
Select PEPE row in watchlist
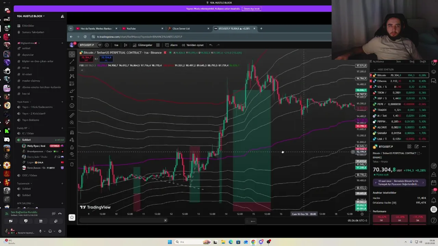pyautogui.click(x=399, y=104)
